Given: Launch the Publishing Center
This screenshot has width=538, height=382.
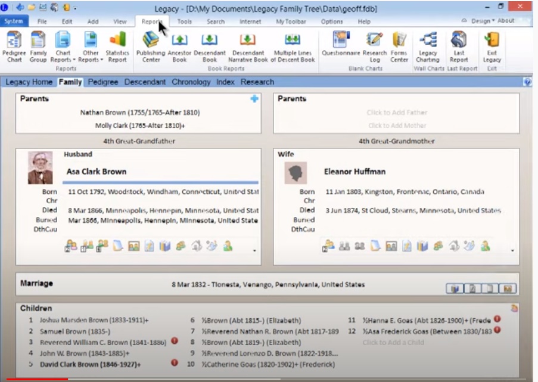Looking at the screenshot, I should (x=151, y=46).
